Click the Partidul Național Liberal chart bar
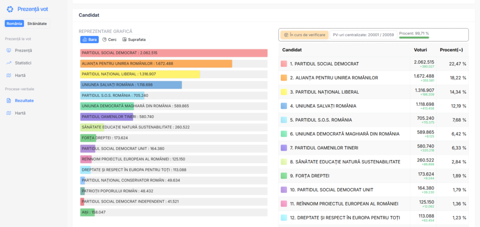 point(140,74)
